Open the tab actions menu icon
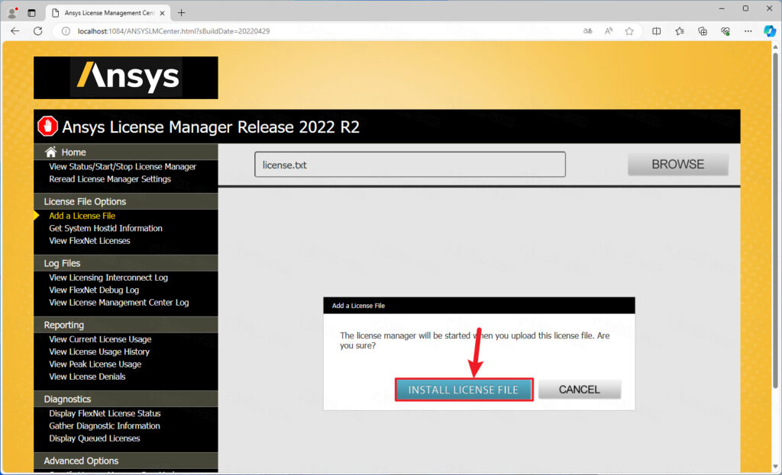The height and width of the screenshot is (475, 782). click(x=31, y=13)
